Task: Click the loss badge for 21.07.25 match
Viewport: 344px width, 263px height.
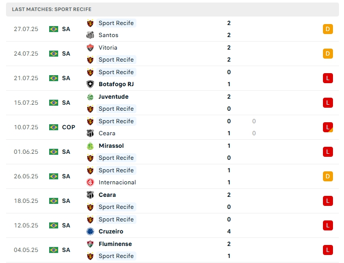Action: 328,78
